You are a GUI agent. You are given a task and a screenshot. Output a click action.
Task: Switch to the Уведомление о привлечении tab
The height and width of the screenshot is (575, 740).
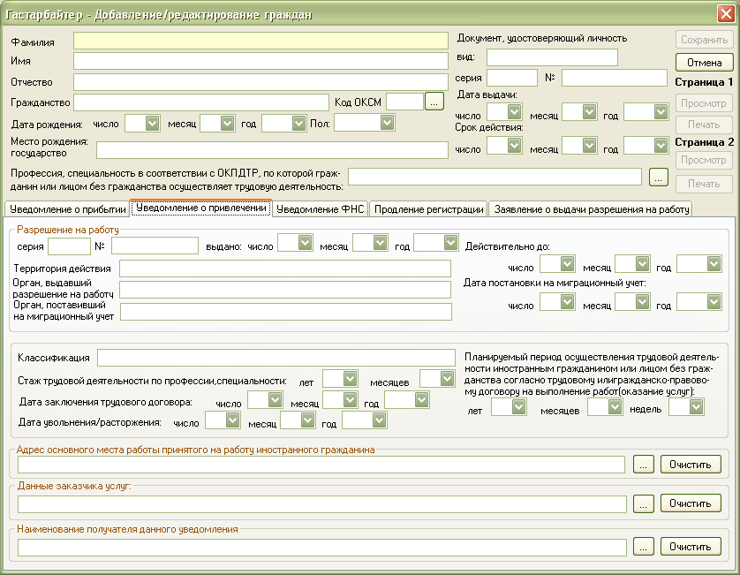coord(201,208)
